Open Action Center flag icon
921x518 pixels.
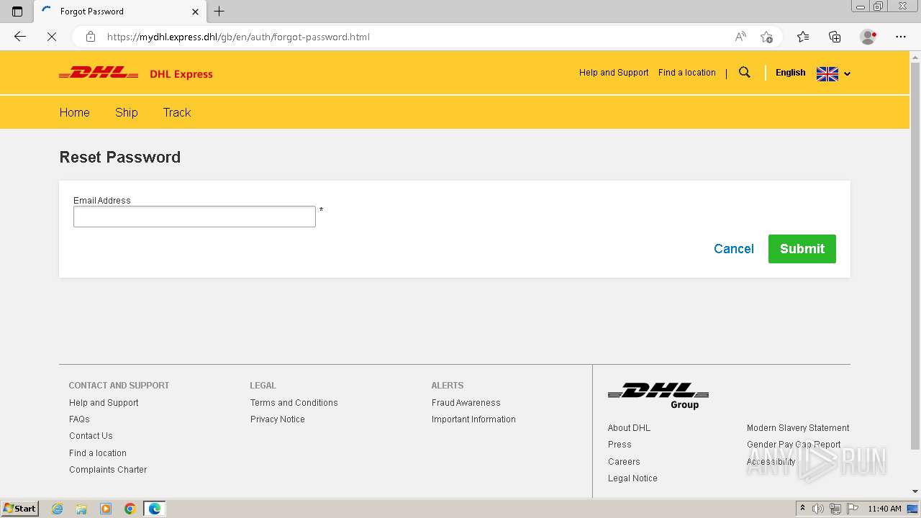tap(852, 509)
